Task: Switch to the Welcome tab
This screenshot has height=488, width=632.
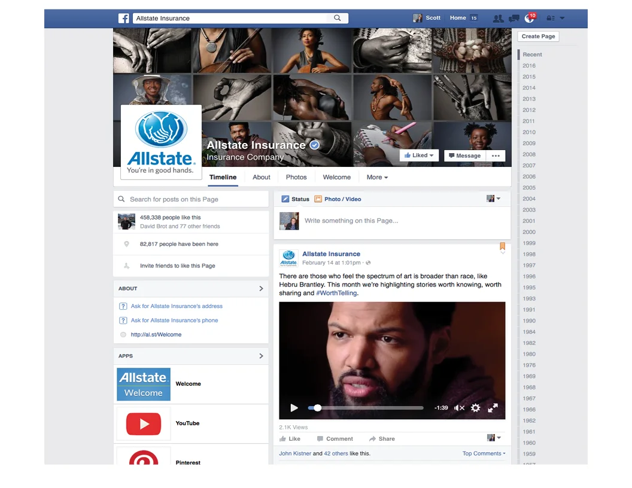Action: pos(336,177)
